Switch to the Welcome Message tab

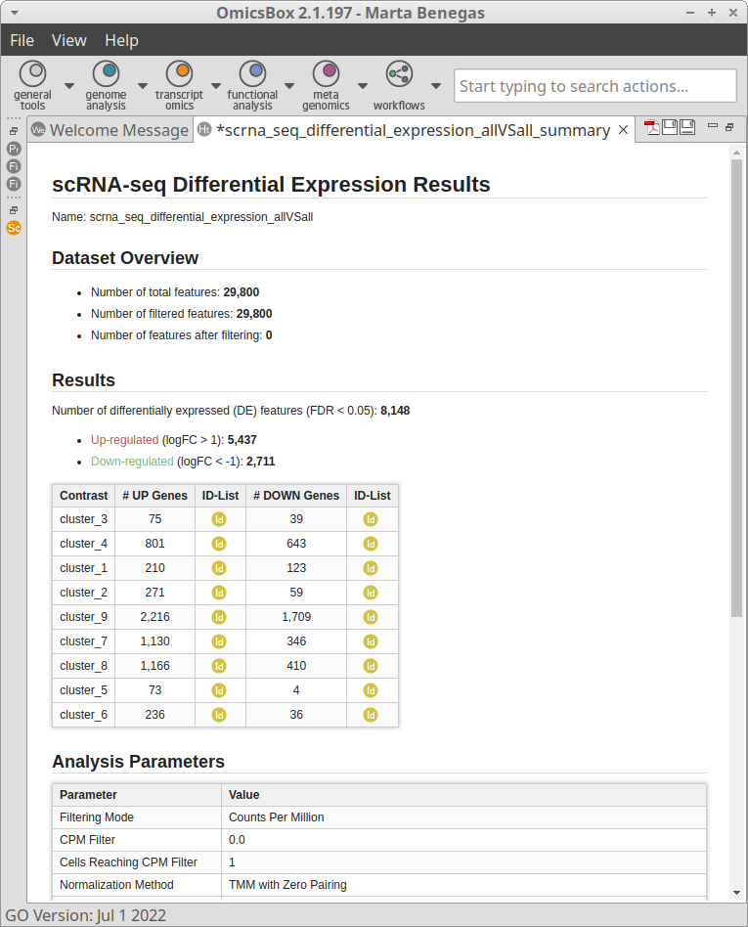109,130
